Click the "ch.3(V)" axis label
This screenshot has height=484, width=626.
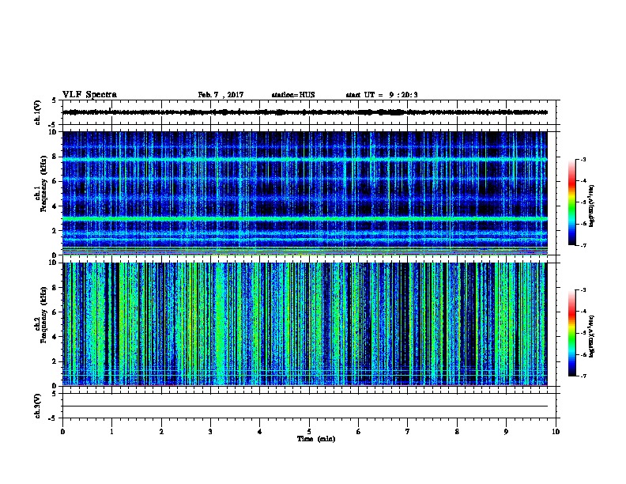(x=38, y=406)
